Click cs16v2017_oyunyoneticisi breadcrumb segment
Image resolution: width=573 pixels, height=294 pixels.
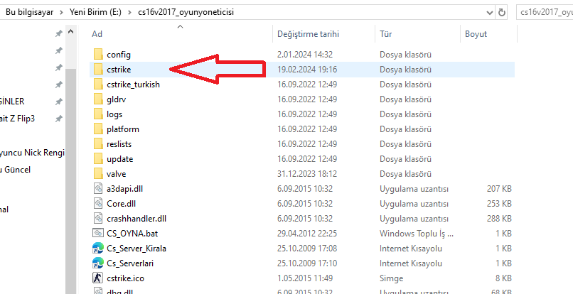coord(186,12)
